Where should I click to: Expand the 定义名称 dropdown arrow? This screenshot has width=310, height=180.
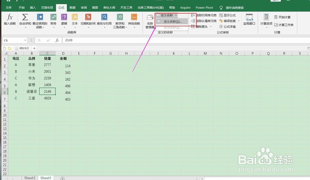176,15
